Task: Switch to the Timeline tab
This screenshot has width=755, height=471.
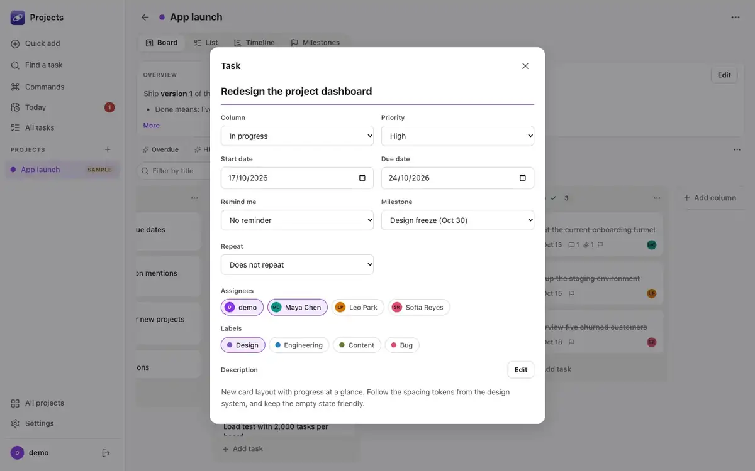Action: 254,43
